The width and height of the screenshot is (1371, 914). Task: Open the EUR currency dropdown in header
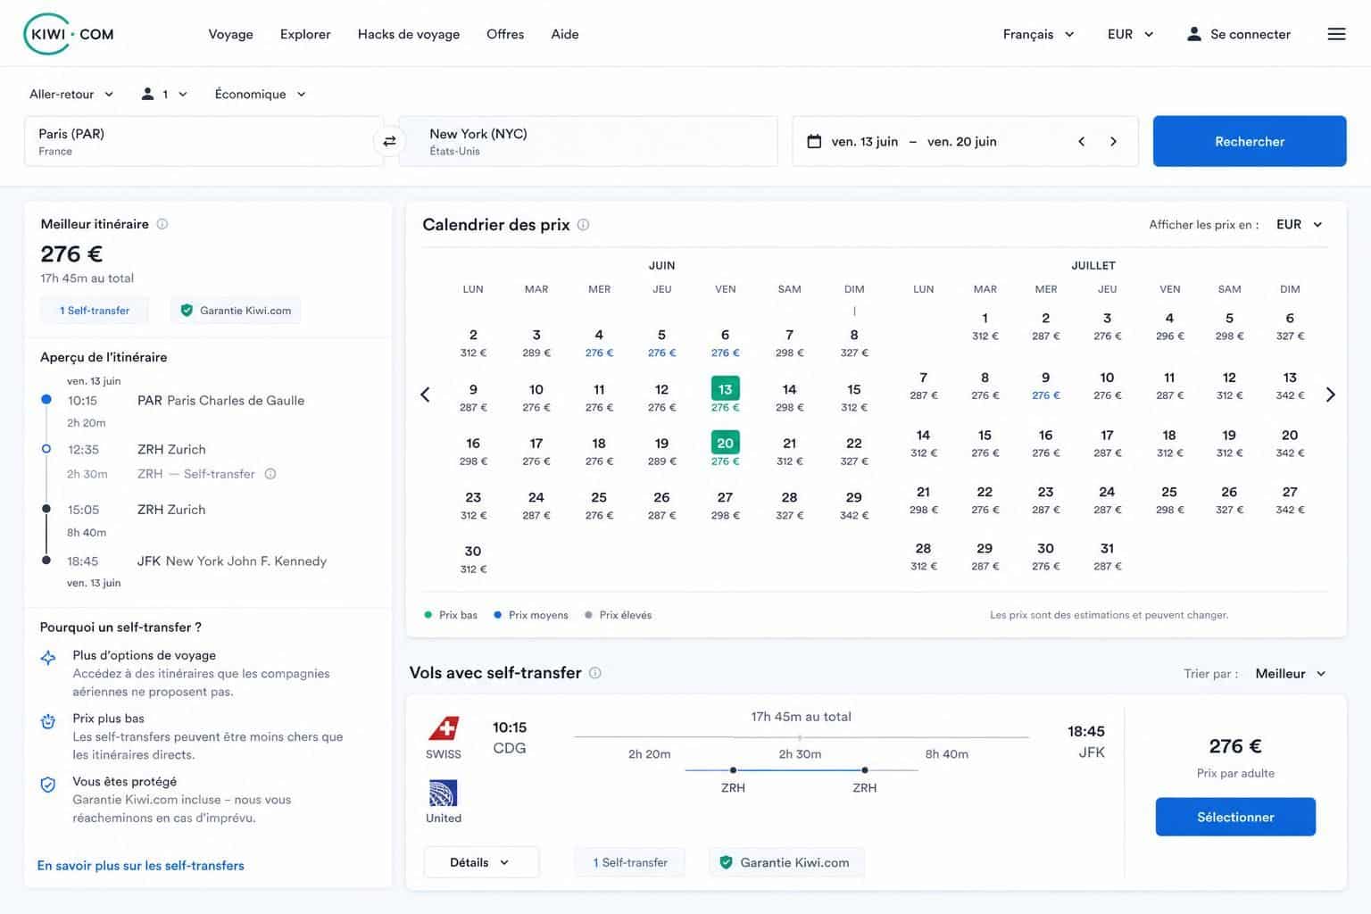tap(1130, 34)
